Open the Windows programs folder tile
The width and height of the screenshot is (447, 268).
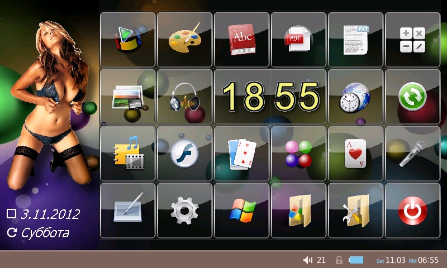pyautogui.click(x=298, y=210)
